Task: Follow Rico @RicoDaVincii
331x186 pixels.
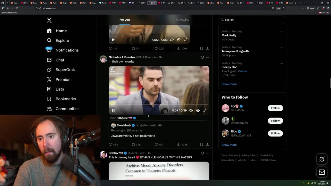Action: tap(275, 133)
